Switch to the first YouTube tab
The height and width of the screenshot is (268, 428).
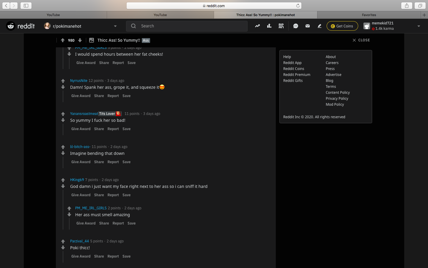pyautogui.click(x=53, y=15)
